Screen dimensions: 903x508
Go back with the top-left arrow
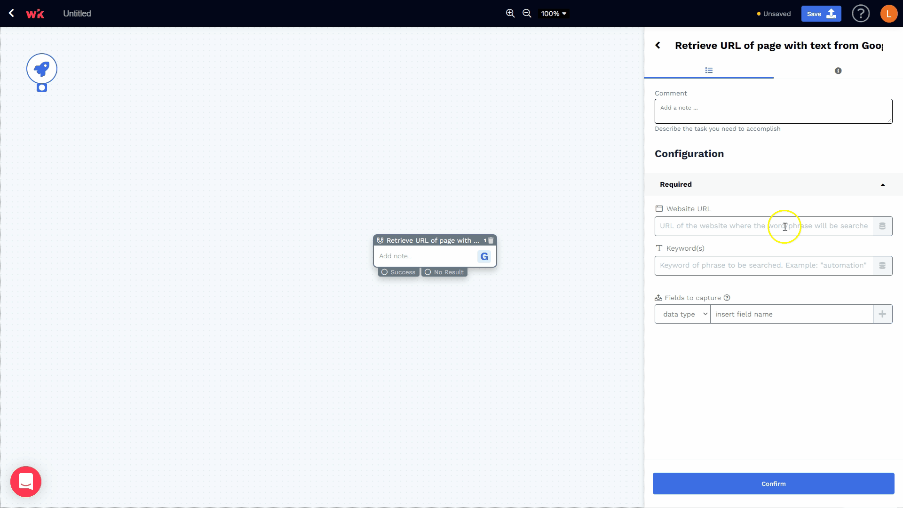[11, 13]
